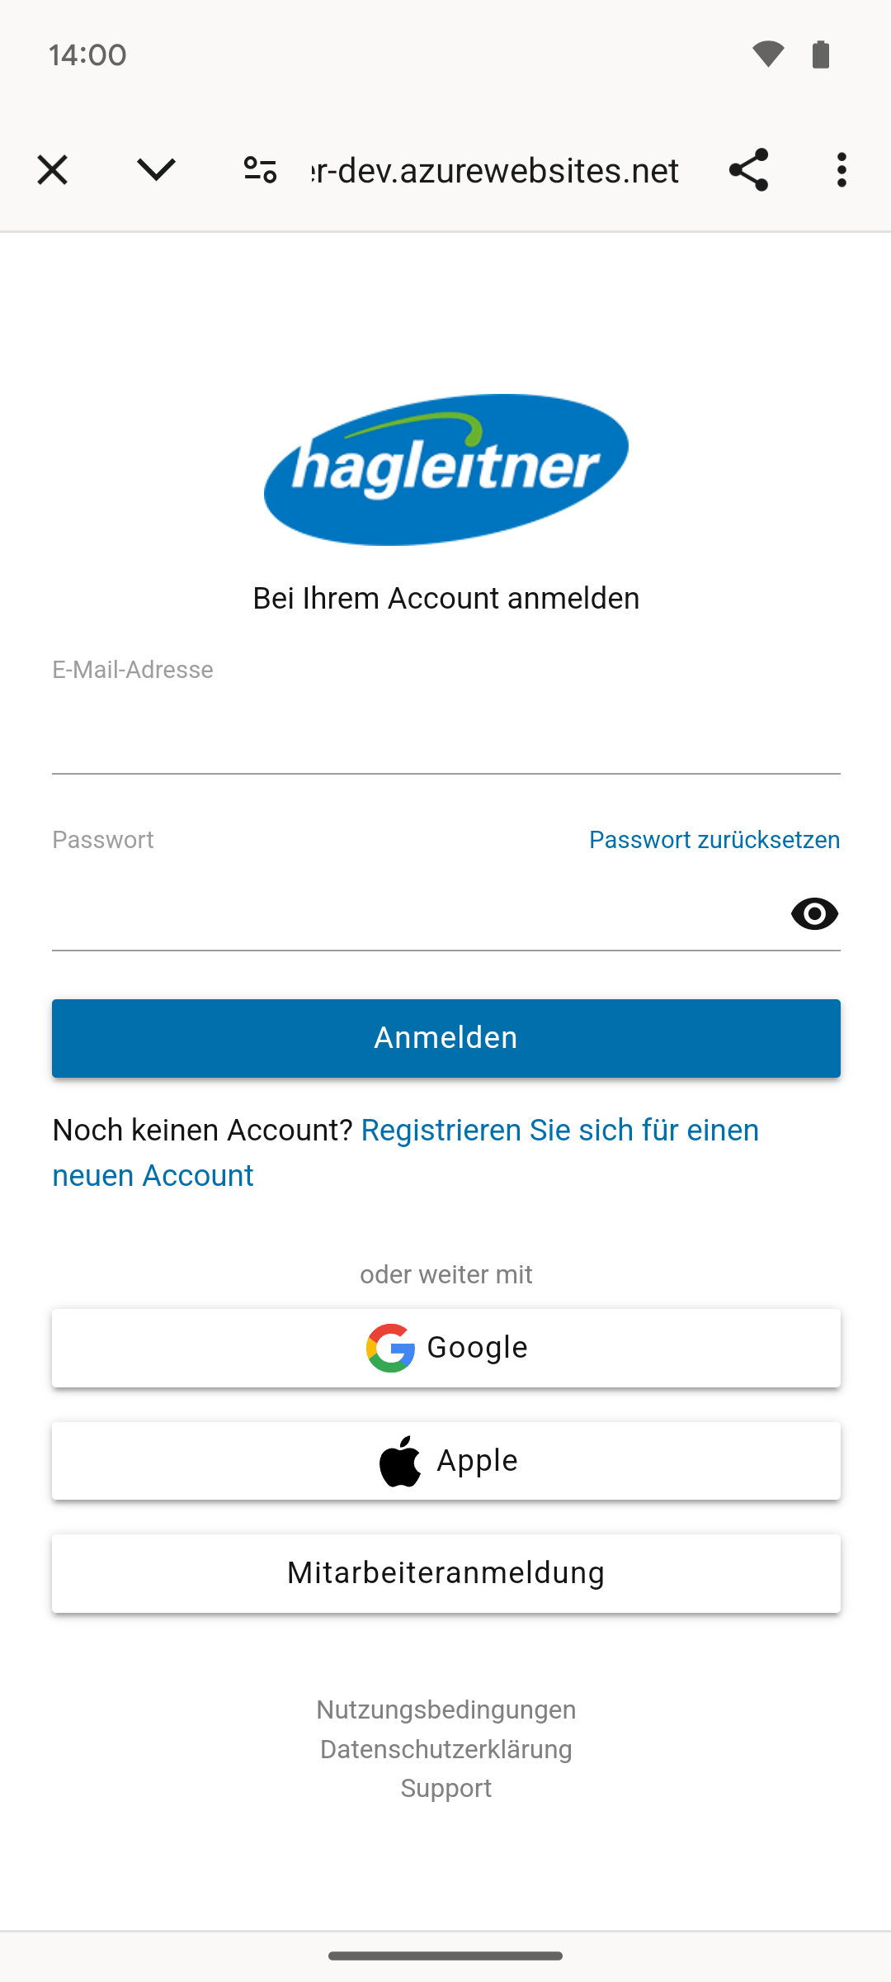Open site settings tune icon
891x1982 pixels.
260,170
